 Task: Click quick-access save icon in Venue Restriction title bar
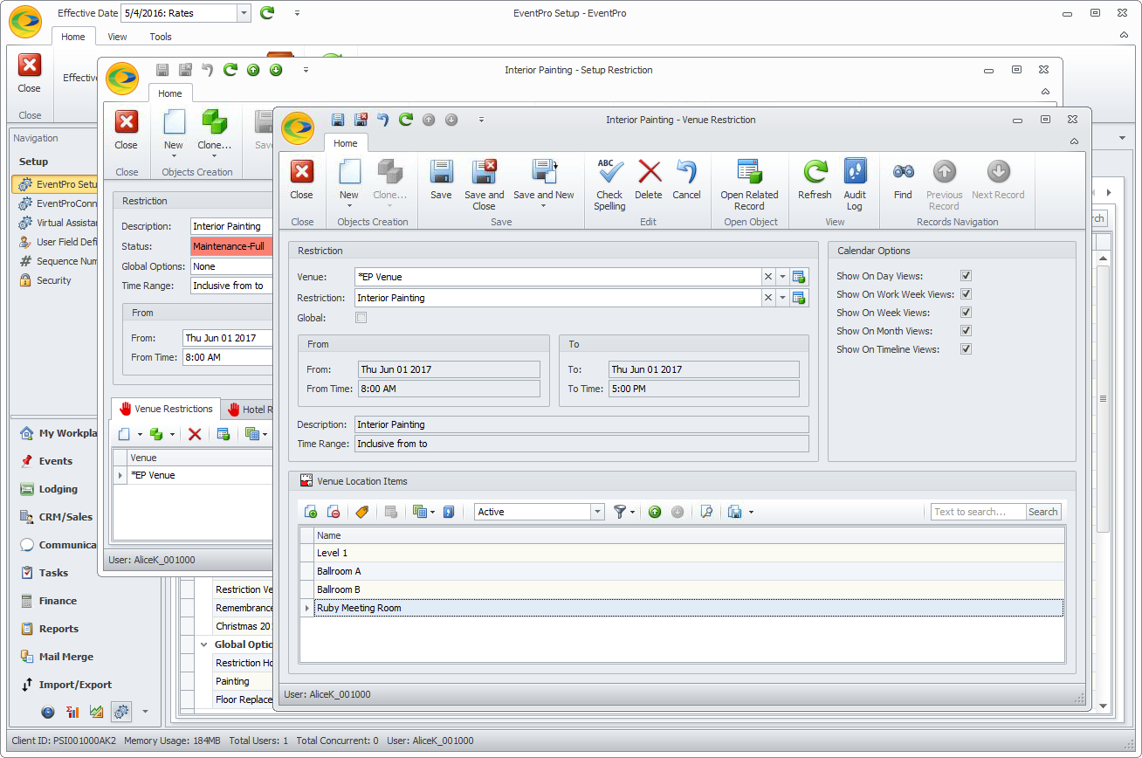(x=338, y=120)
